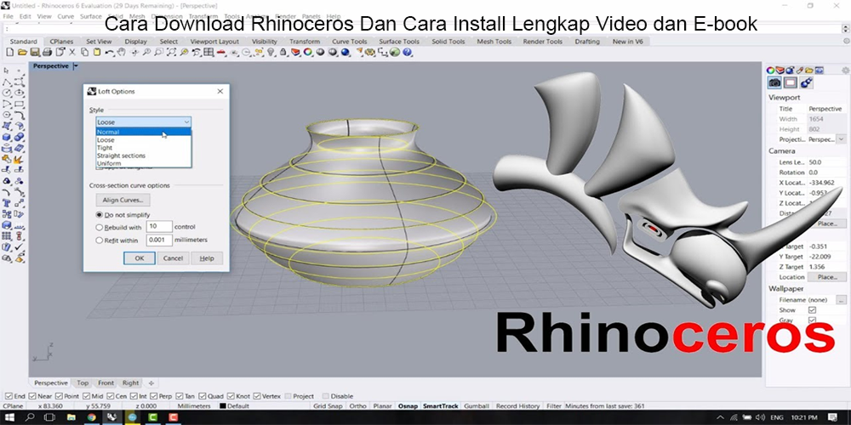Click the camera icon in Properties panel
This screenshot has width=851, height=425.
(x=774, y=82)
